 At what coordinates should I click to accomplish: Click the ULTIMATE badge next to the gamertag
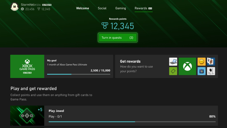47,5
